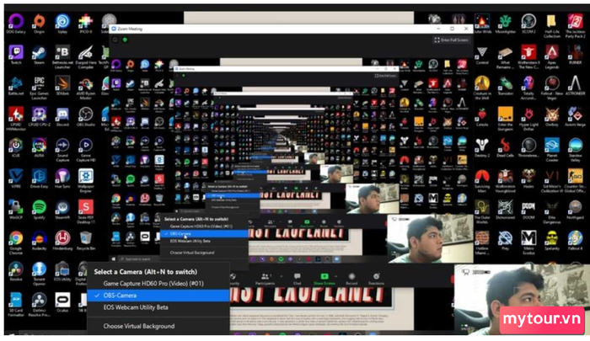Launch Origin from the desktop
Screen dimensions: 590x341
39,24
